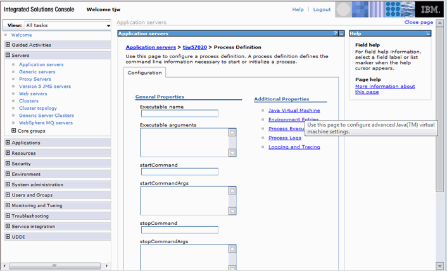Expand the Security section
447x271 pixels.
(x=8, y=164)
